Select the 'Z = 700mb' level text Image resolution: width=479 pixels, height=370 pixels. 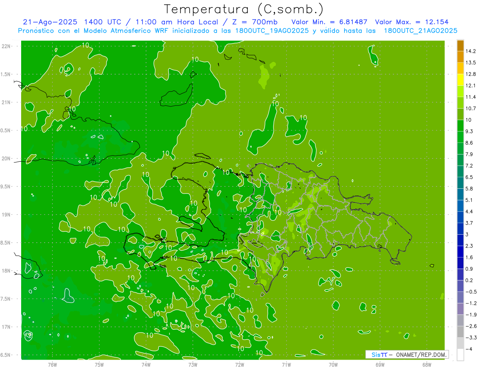pos(255,22)
